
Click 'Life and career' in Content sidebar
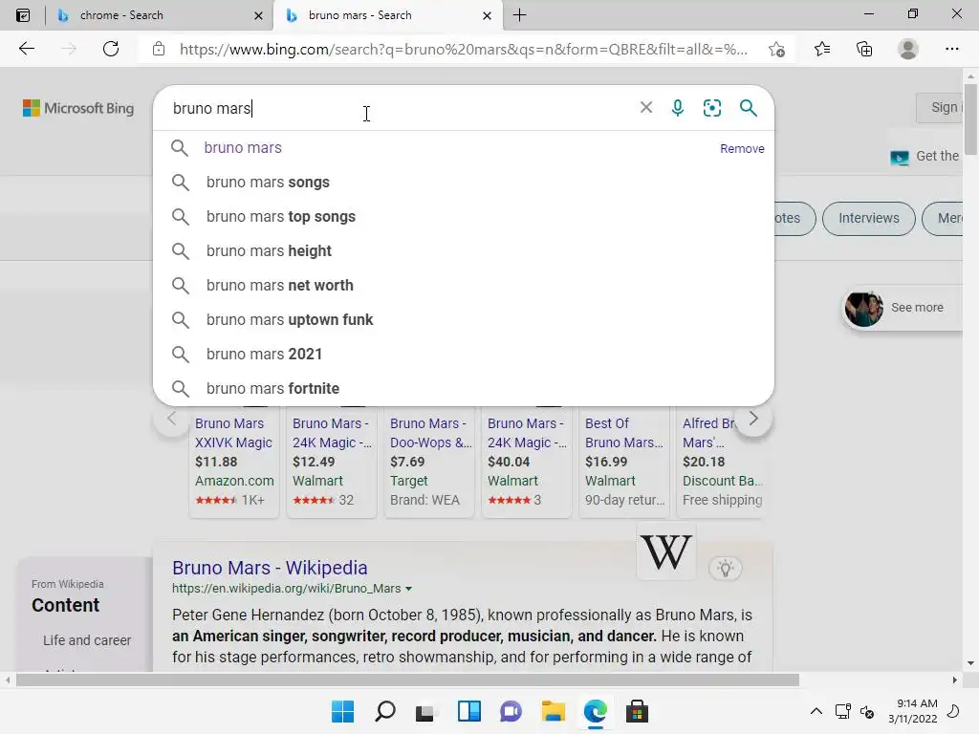point(87,640)
